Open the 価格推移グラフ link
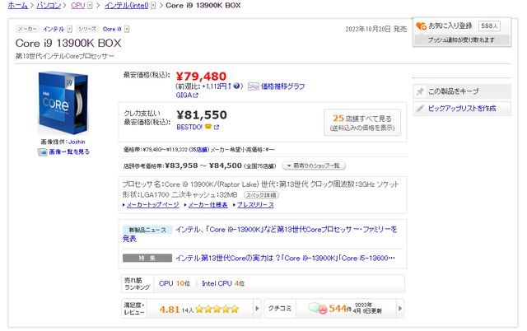This screenshot has height=331, width=527. [282, 86]
